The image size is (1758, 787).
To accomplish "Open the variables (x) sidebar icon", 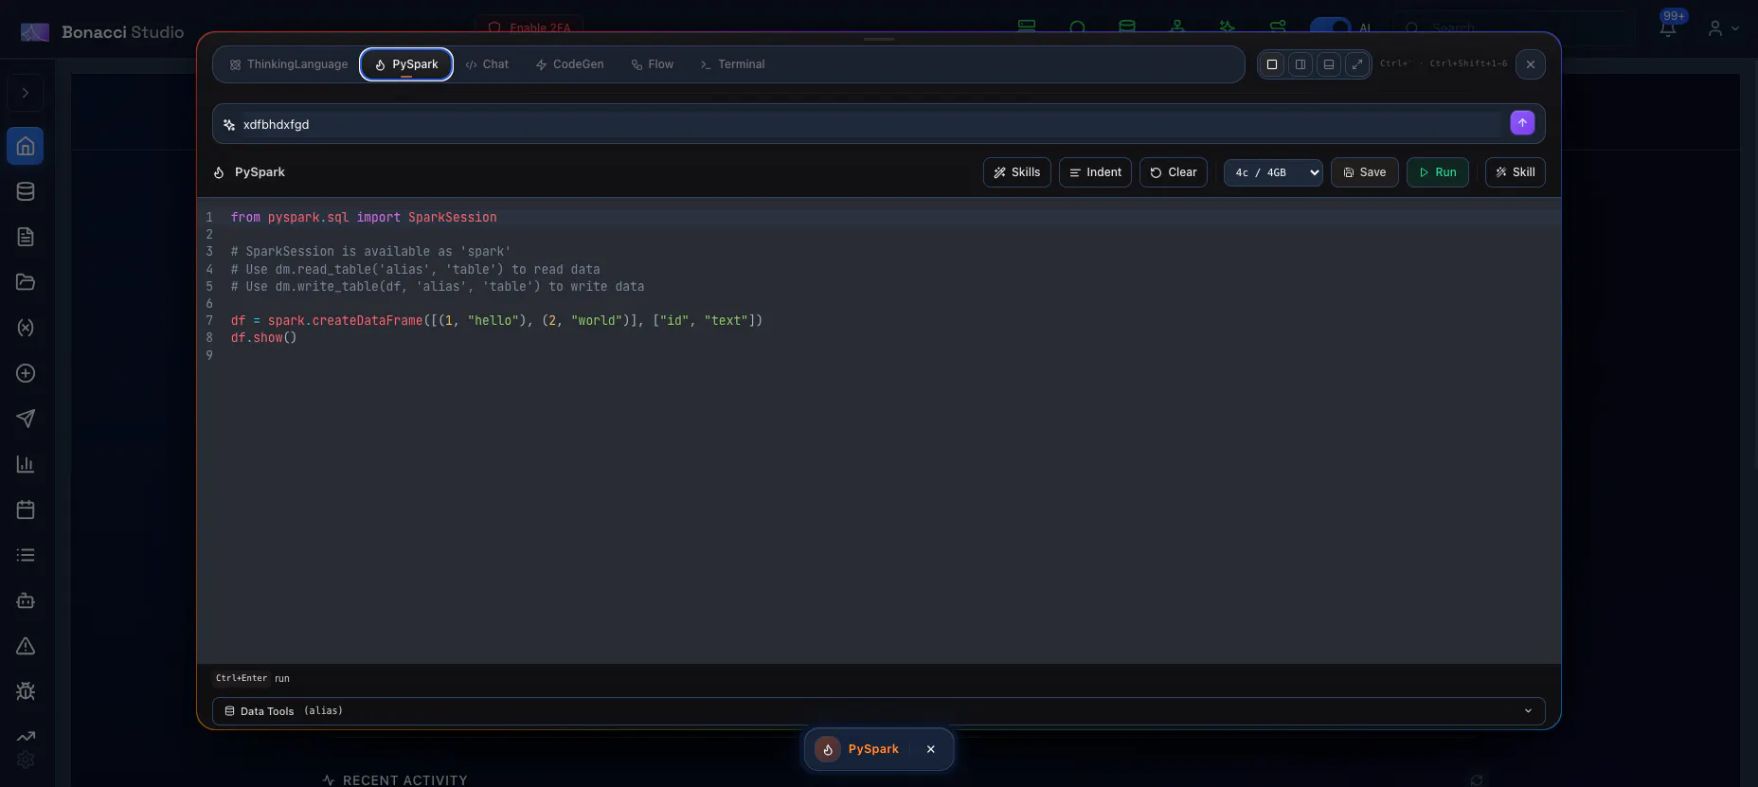I will 26,328.
